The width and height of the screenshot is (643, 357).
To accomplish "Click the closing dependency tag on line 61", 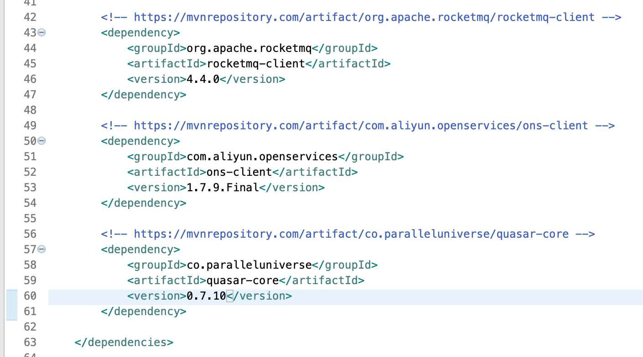I will tap(144, 311).
